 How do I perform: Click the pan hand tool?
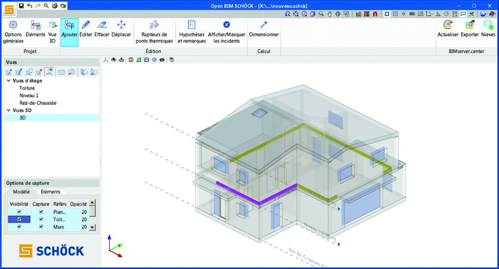pyautogui.click(x=330, y=14)
